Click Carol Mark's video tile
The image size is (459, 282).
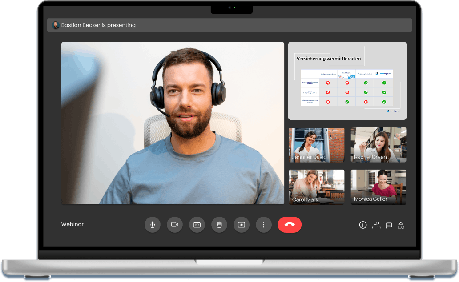(x=317, y=187)
